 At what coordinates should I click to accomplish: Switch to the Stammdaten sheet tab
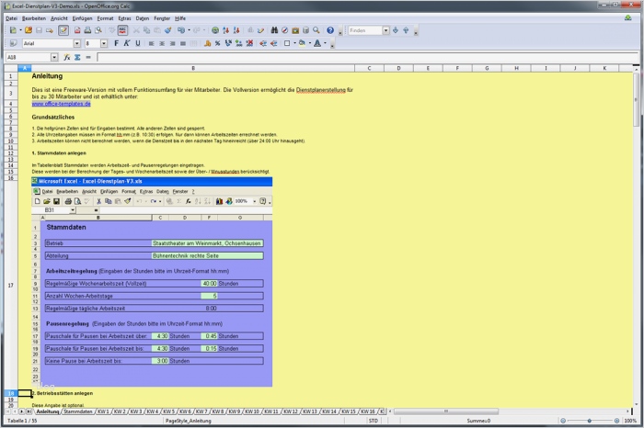pos(77,411)
